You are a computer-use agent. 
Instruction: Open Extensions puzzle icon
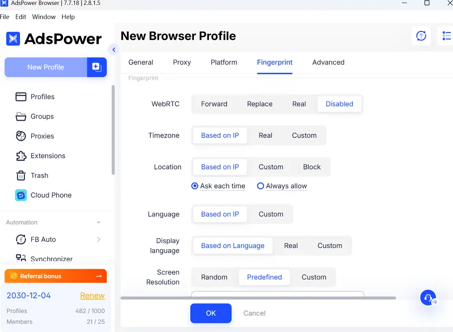tap(21, 156)
